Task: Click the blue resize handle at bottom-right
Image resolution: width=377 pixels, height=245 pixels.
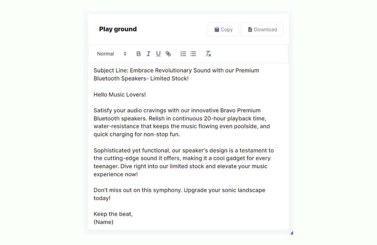Action: tap(292, 232)
